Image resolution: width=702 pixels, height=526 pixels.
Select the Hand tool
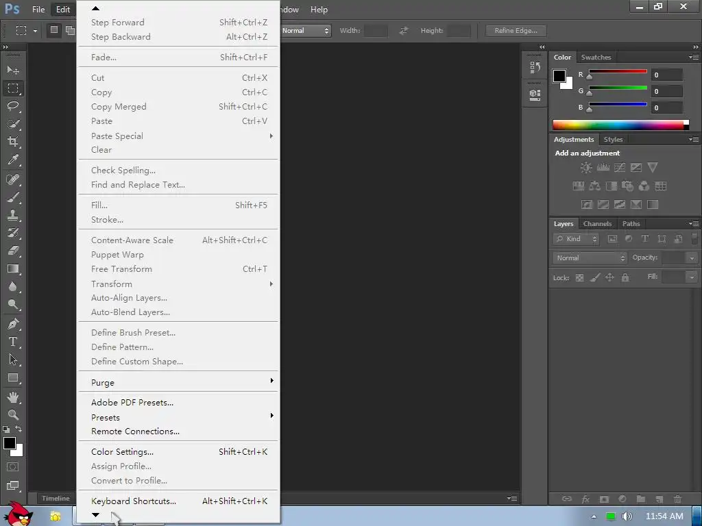click(x=13, y=397)
